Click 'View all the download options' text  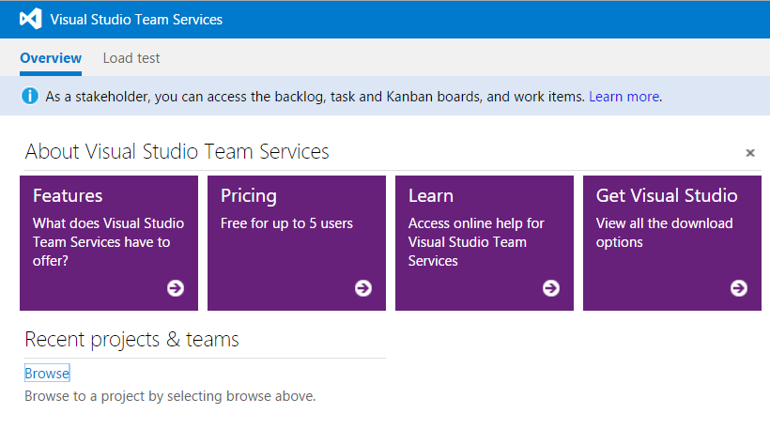[665, 233]
